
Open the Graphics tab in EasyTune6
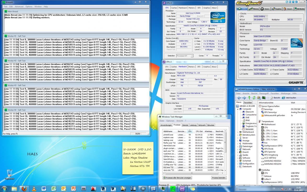tap(276, 9)
